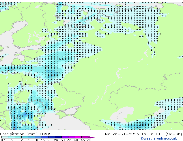Click the legend value label '40'
The image size is (183, 141).
(x=76, y=140)
